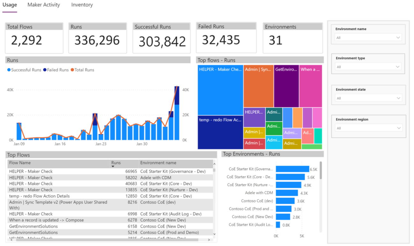
Task: Click right arrow on horizontal table scrollbar
Action: [209, 240]
